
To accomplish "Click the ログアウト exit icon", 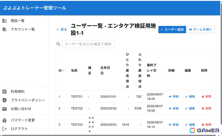I will click(x=4, y=129).
